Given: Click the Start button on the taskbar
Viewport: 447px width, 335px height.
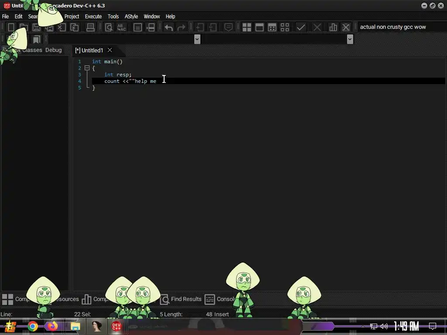Looking at the screenshot, I should point(10,326).
